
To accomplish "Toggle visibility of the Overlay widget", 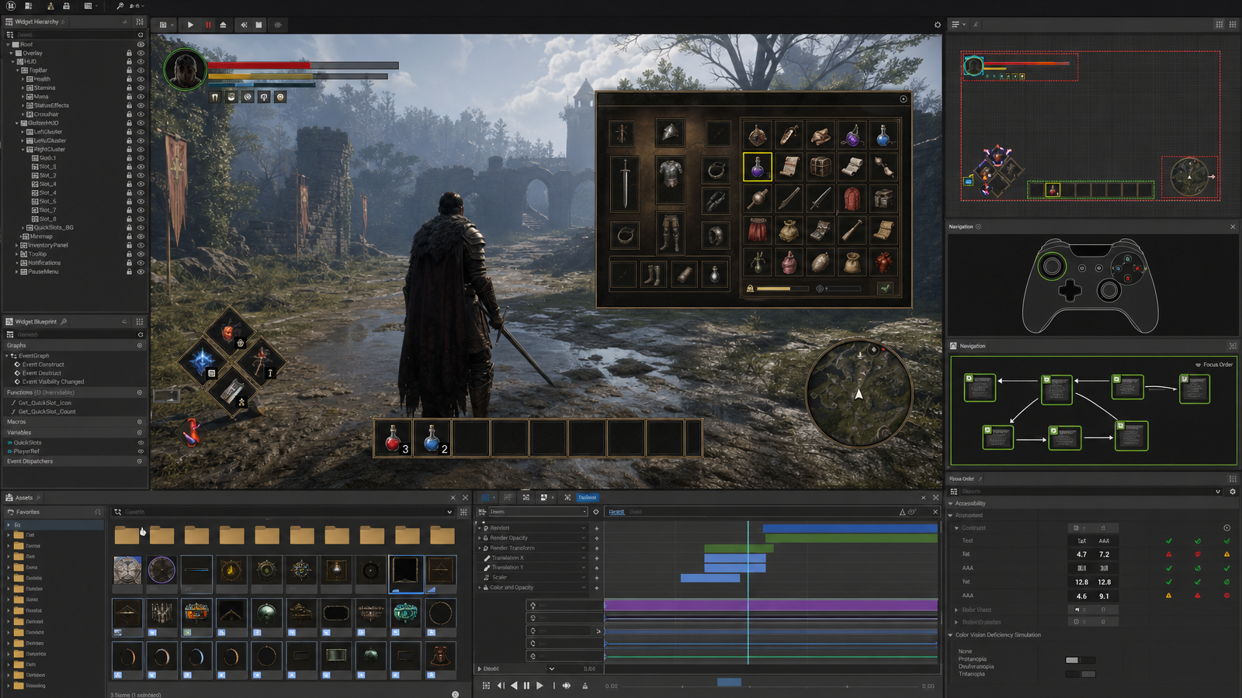I will click(141, 53).
